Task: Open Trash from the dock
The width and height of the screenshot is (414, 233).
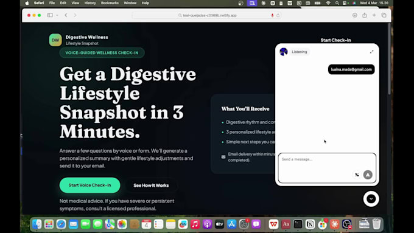Action: click(376, 224)
